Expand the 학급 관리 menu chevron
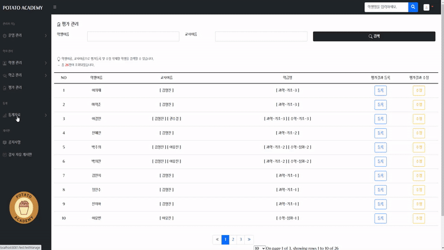Image resolution: width=444 pixels, height=250 pixels. coord(46,76)
